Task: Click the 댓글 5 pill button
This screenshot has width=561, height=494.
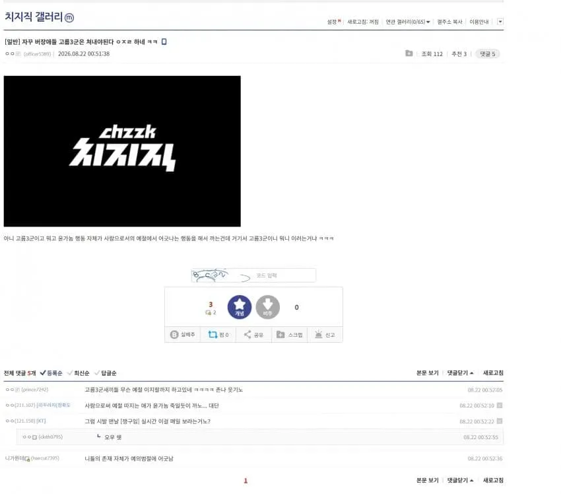Action: [488, 53]
